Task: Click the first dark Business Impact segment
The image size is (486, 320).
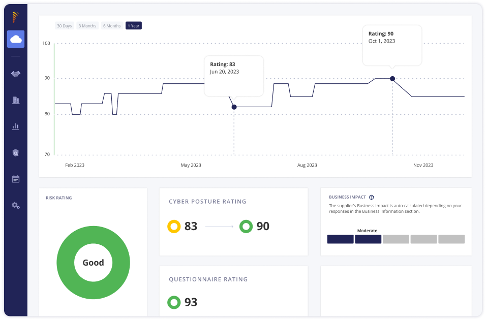Action: pyautogui.click(x=340, y=239)
